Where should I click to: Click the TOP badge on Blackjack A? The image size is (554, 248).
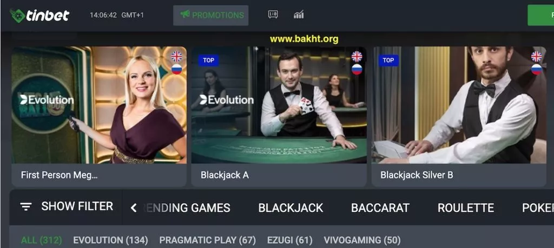(208, 61)
